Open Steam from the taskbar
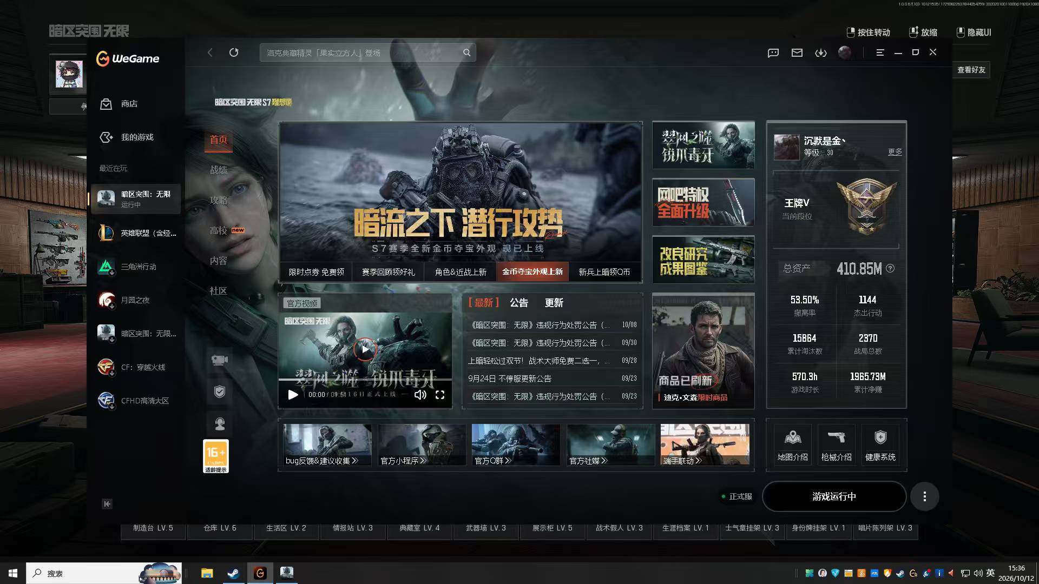Viewport: 1039px width, 584px height. pos(233,573)
